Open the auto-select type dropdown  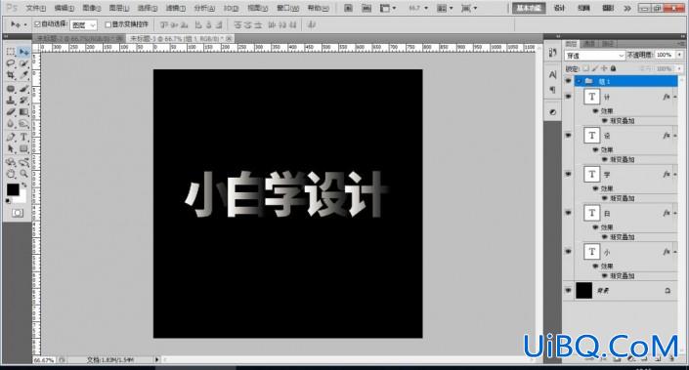pos(83,25)
